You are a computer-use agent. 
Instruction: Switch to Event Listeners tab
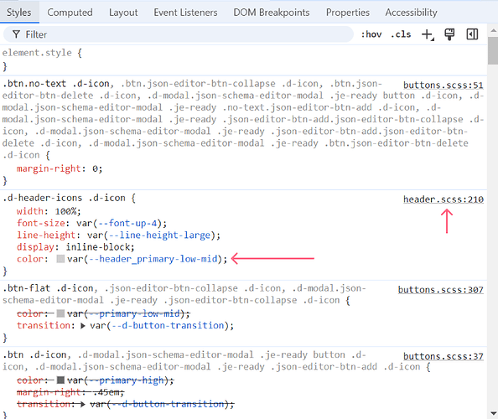pyautogui.click(x=185, y=13)
